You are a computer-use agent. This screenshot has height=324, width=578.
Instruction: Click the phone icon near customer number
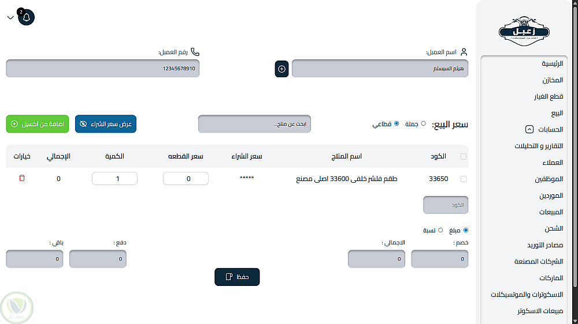[195, 52]
